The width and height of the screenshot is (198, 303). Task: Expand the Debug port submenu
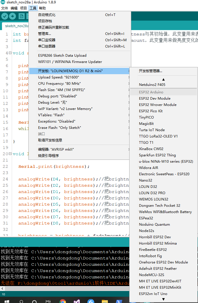tap(80, 96)
